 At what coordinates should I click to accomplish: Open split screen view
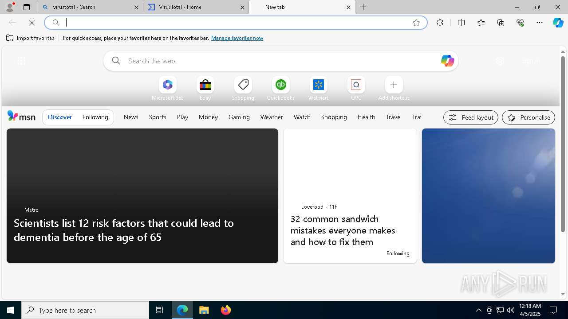coord(461,23)
